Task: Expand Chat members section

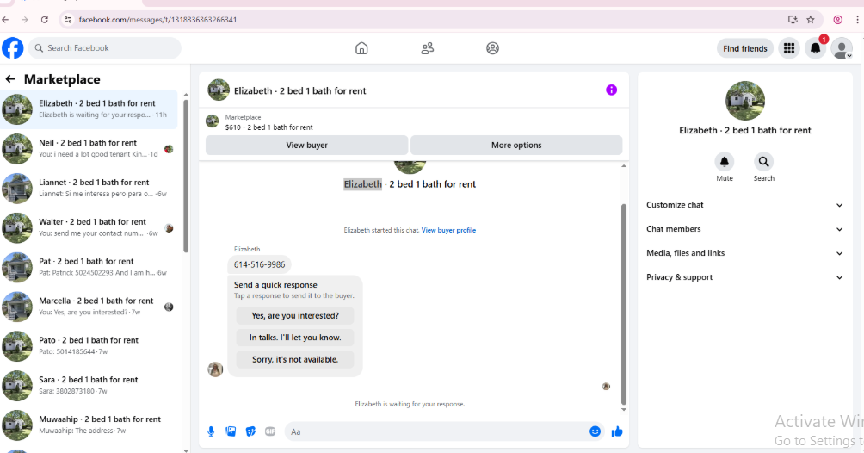Action: [x=745, y=229]
